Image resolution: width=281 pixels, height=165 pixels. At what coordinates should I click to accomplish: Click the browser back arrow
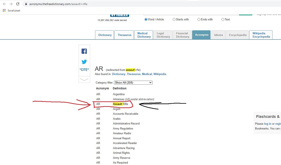[4, 4]
